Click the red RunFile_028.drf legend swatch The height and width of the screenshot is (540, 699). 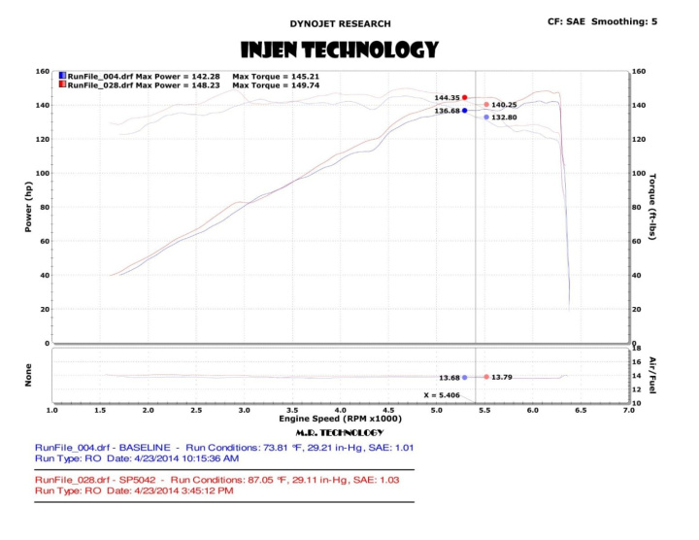[62, 84]
